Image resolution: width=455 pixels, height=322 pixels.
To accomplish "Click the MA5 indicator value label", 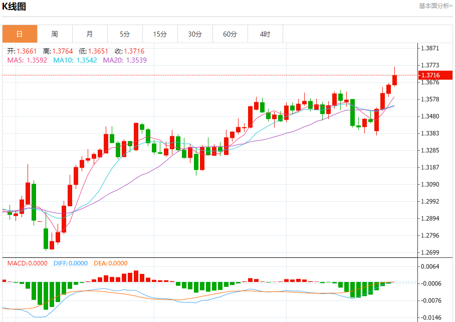I will [x=27, y=60].
